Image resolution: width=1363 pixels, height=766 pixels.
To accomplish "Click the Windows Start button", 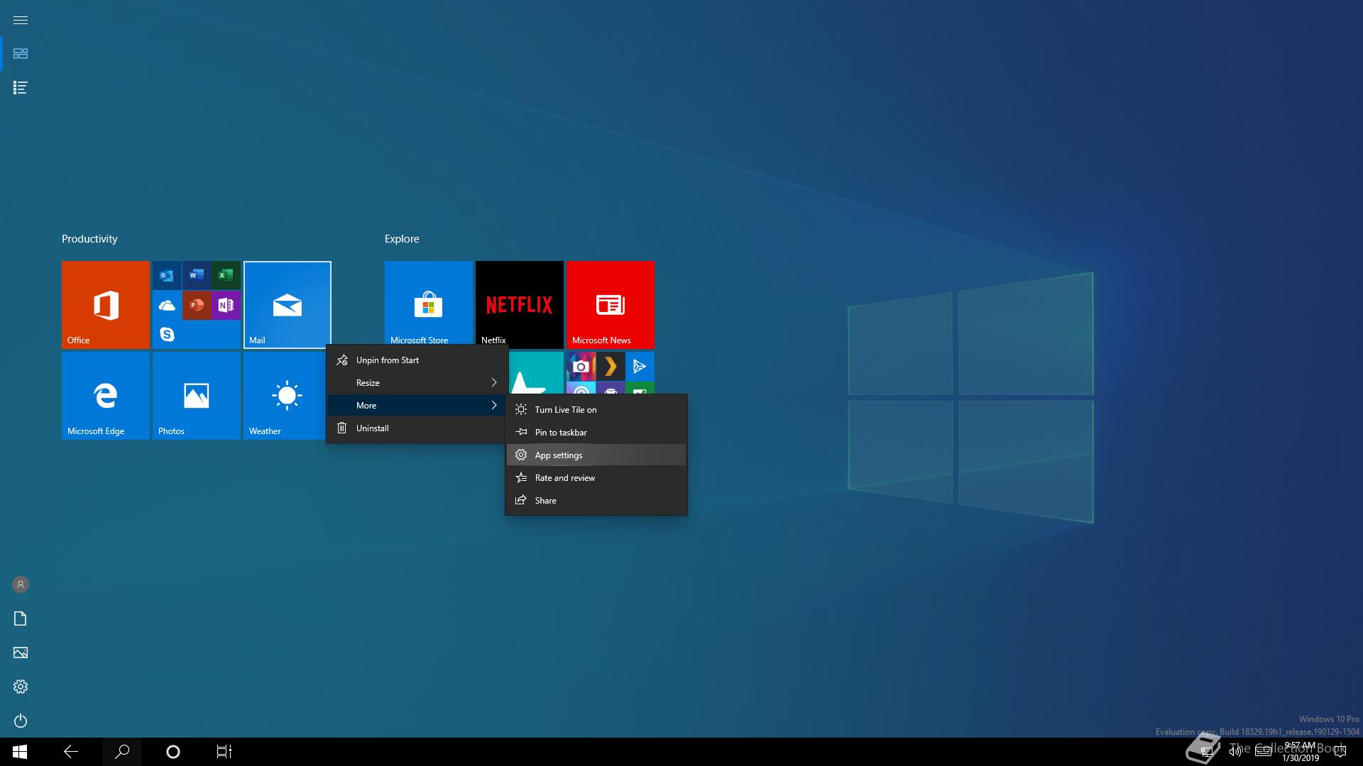I will (x=20, y=752).
